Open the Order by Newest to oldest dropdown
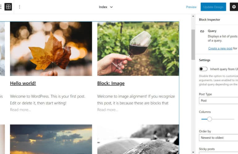The width and height of the screenshot is (238, 154). click(x=219, y=138)
